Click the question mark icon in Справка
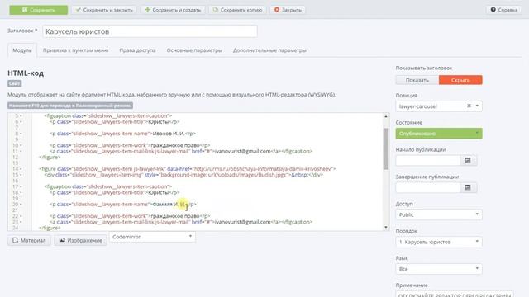Screen dimensions: 529x297 click(x=493, y=10)
